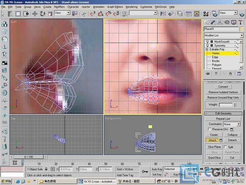Switch to the Hierarchy panel tab

click(x=220, y=22)
